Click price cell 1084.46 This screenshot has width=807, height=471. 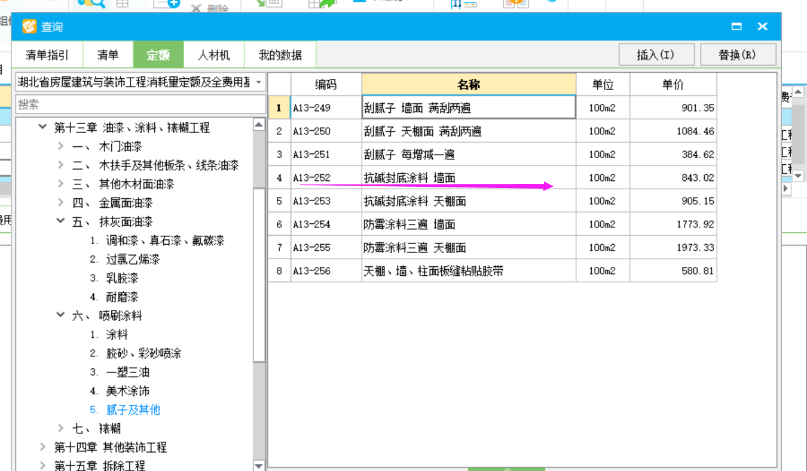tap(673, 131)
